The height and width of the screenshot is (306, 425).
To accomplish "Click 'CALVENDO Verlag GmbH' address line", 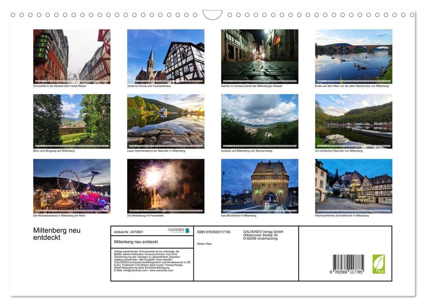I will [x=263, y=232].
